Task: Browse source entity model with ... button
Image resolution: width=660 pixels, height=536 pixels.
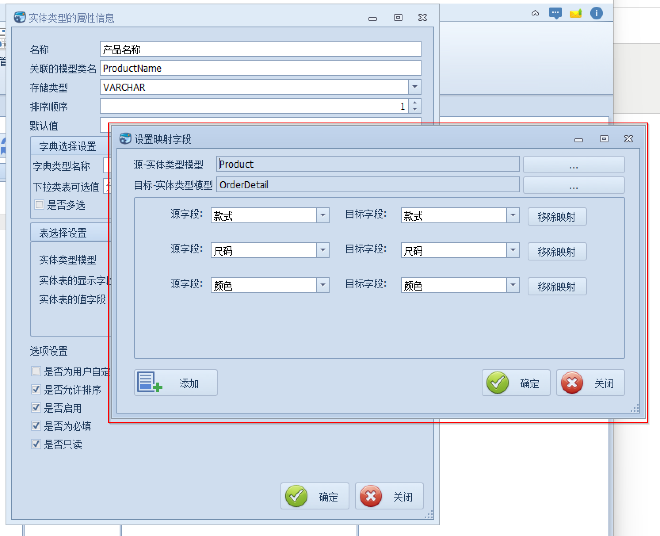Action: (573, 165)
